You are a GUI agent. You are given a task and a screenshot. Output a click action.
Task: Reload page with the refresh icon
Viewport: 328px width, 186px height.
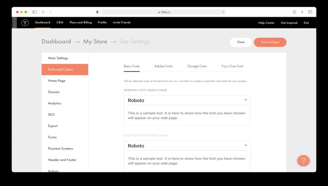(x=223, y=12)
